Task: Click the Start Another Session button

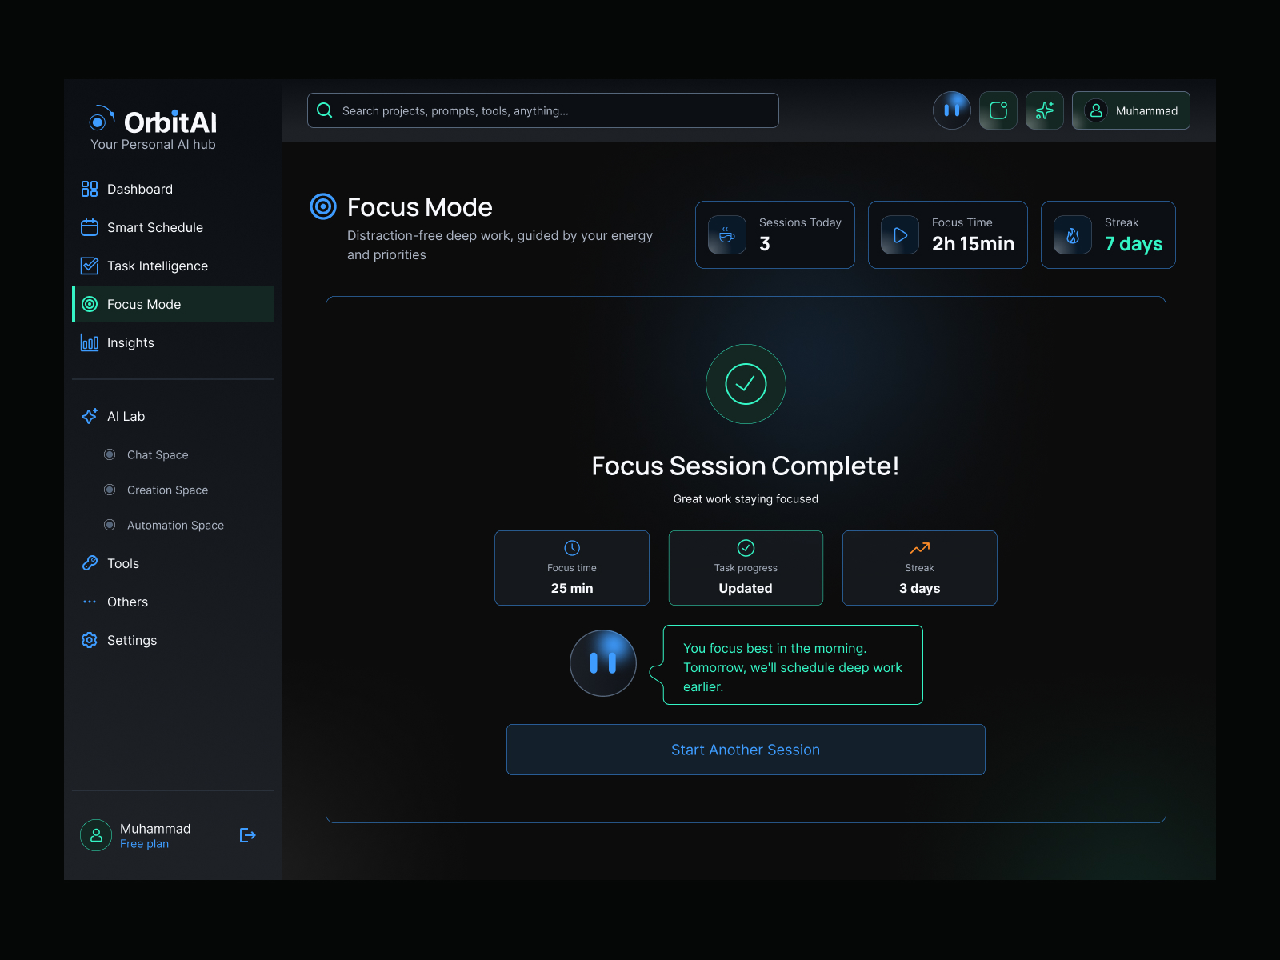Action: [745, 750]
